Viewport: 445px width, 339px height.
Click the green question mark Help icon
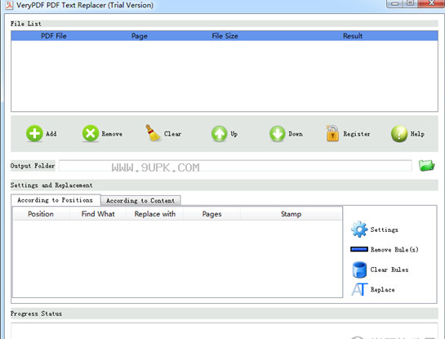tap(399, 134)
